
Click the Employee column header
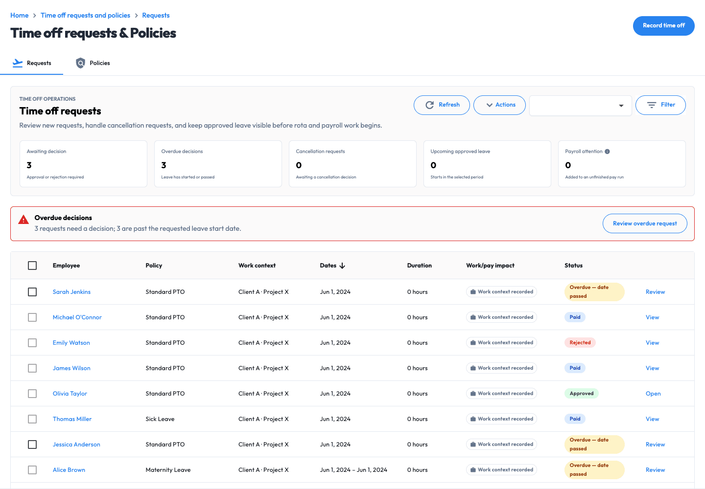click(x=66, y=266)
